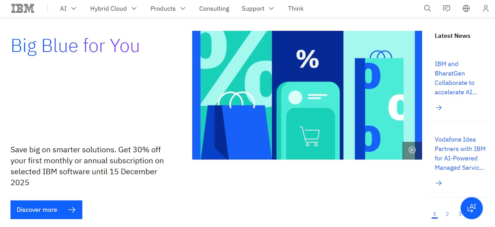Expand the Support dropdown
Screen dimensions: 495x227
point(257,9)
